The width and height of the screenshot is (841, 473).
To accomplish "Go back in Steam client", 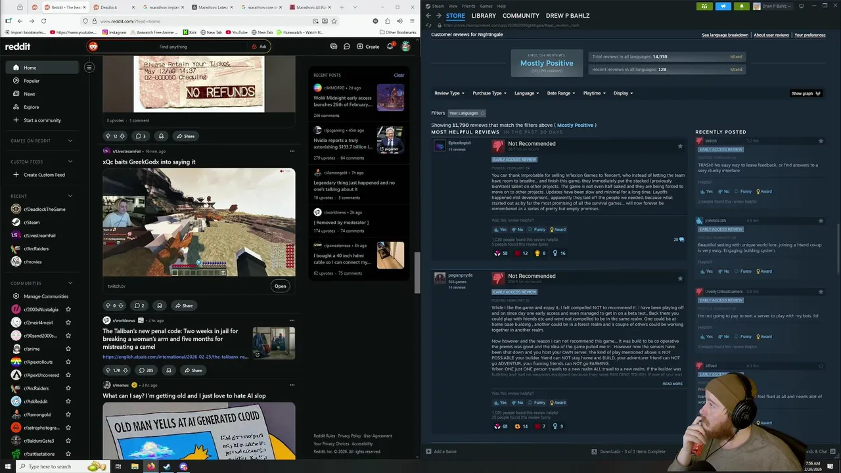I will (x=428, y=15).
